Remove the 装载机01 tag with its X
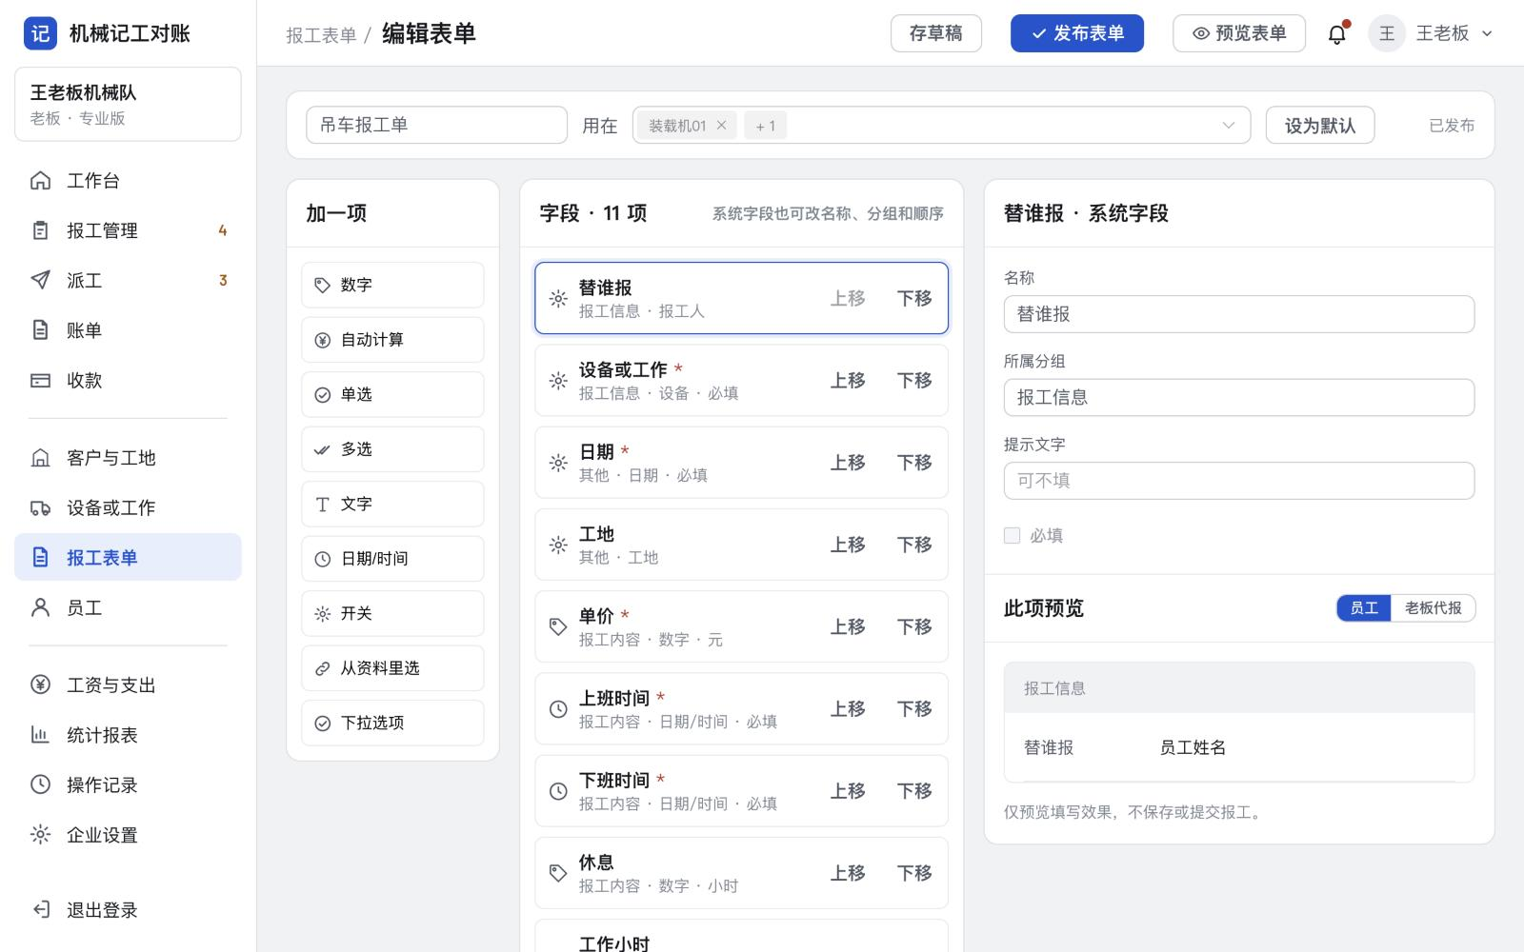Image resolution: width=1524 pixels, height=952 pixels. pyautogui.click(x=721, y=125)
